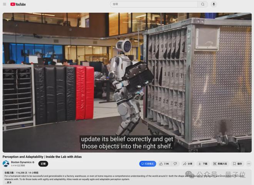Image resolution: width=254 pixels, height=185 pixels.
Task: Click the magnifier search button
Action: tap(203, 4)
